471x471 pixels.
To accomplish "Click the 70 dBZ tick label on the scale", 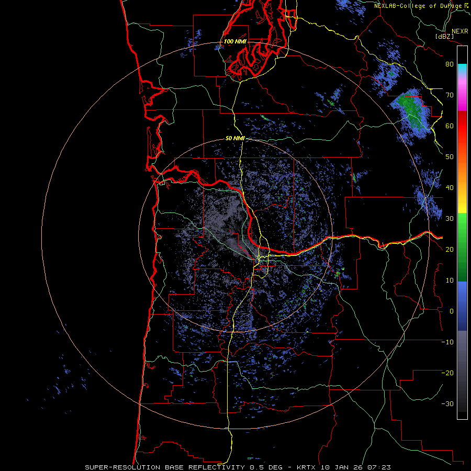I will (450, 95).
